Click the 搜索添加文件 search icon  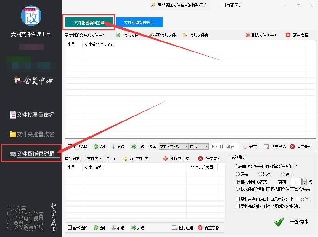[150, 35]
